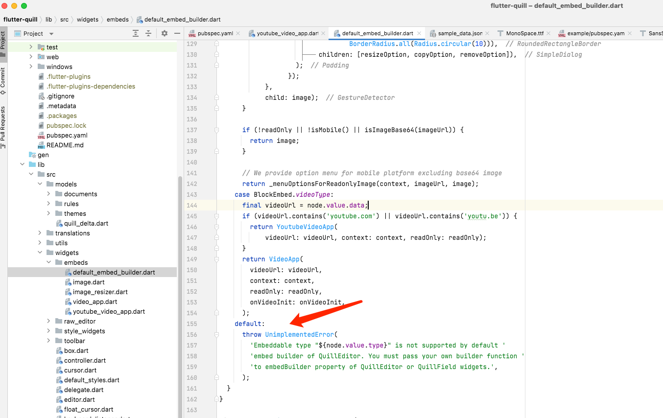Click embeds in the breadcrumb bar
This screenshot has width=663, height=418.
coord(118,20)
